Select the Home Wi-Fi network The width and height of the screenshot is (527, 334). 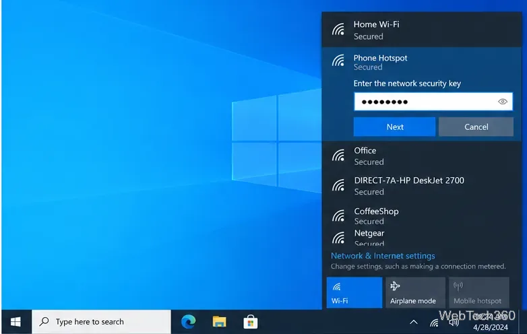pos(422,30)
